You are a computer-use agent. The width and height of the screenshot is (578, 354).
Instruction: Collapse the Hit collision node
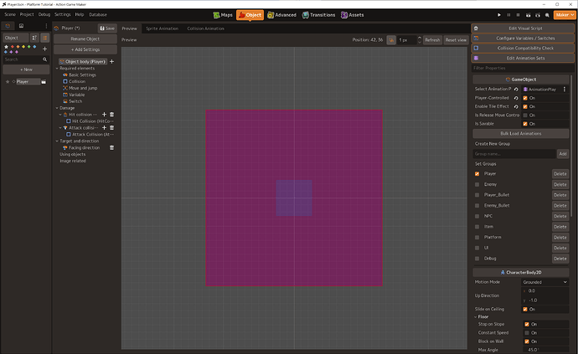(x=60, y=115)
